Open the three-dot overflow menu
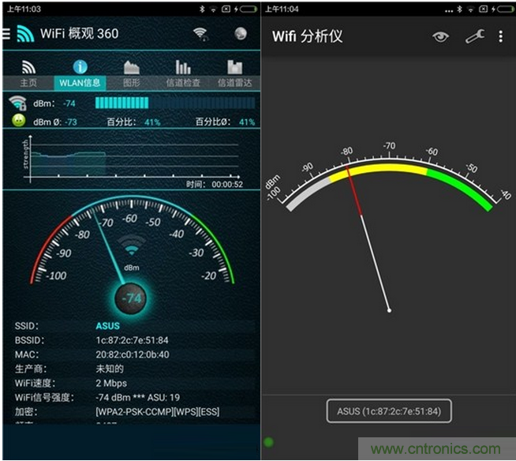 click(x=501, y=37)
